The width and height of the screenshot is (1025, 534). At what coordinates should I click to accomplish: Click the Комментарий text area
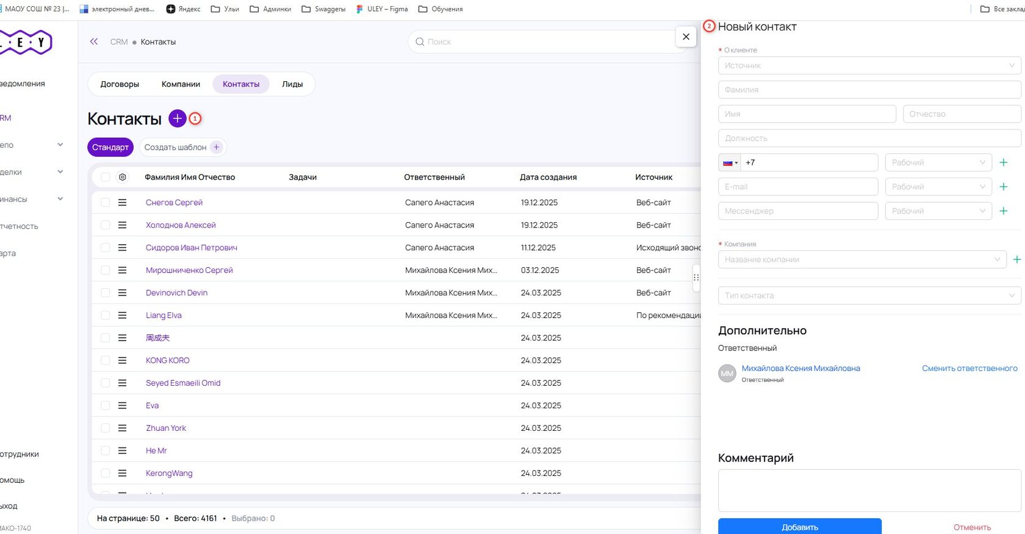tap(869, 491)
